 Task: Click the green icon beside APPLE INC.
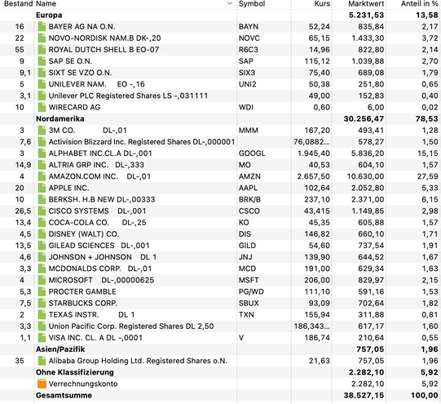(x=42, y=188)
